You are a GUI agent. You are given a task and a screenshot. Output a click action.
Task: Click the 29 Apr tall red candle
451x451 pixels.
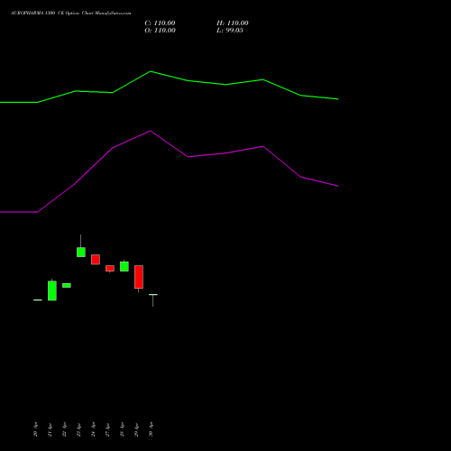(x=139, y=277)
